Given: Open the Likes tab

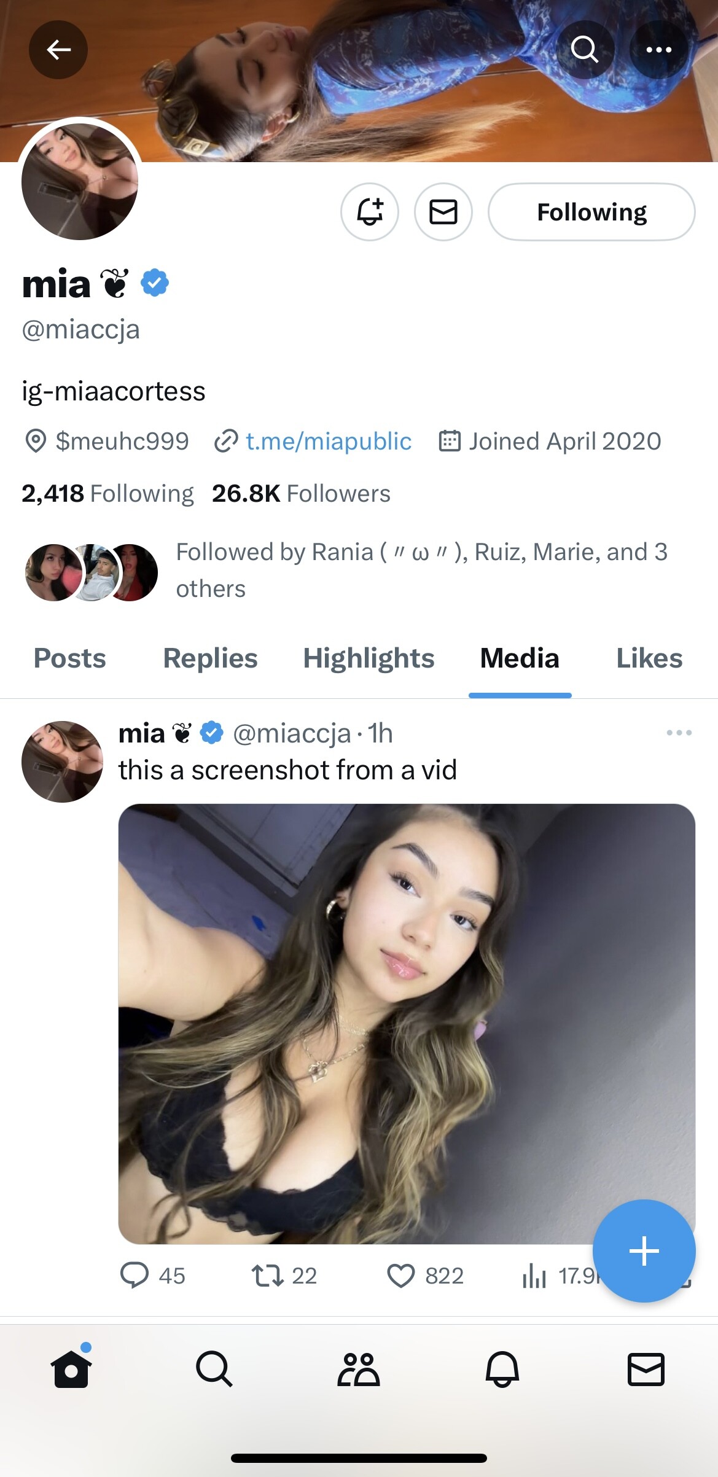Looking at the screenshot, I should pos(649,658).
